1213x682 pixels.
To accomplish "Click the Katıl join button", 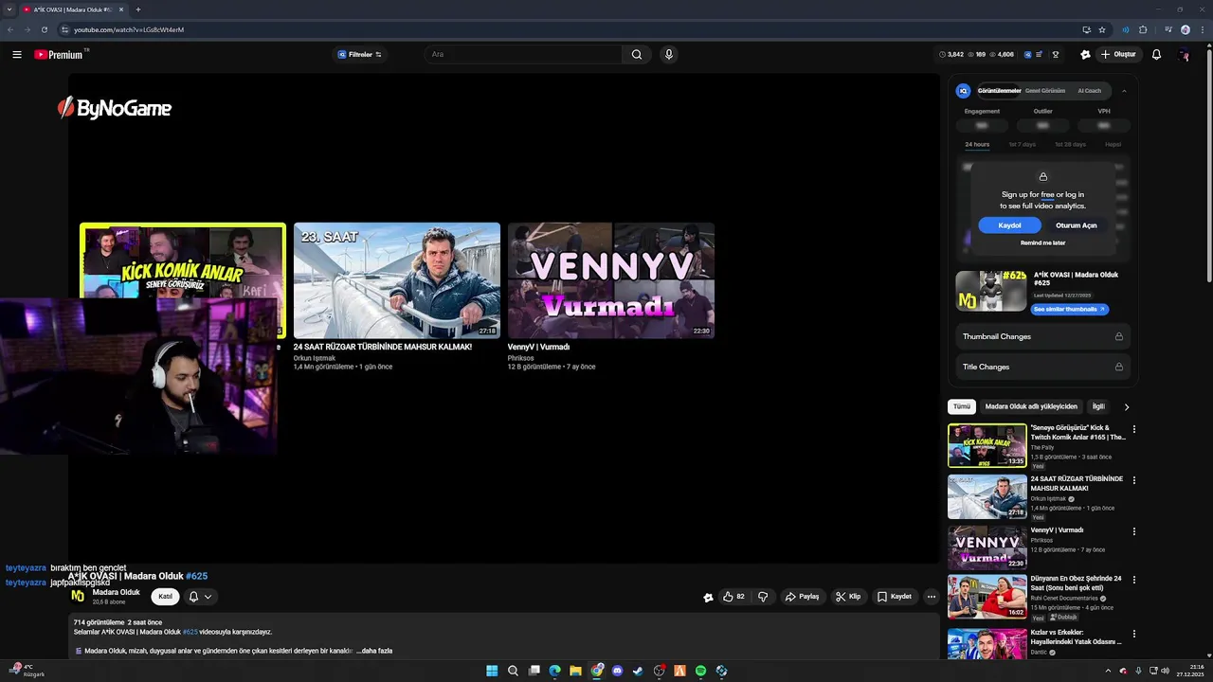I will click(x=165, y=597).
